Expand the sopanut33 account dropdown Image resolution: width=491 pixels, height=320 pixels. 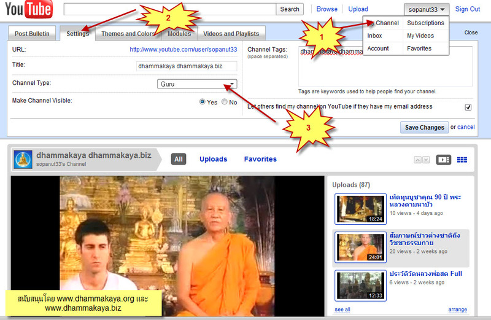click(x=426, y=9)
